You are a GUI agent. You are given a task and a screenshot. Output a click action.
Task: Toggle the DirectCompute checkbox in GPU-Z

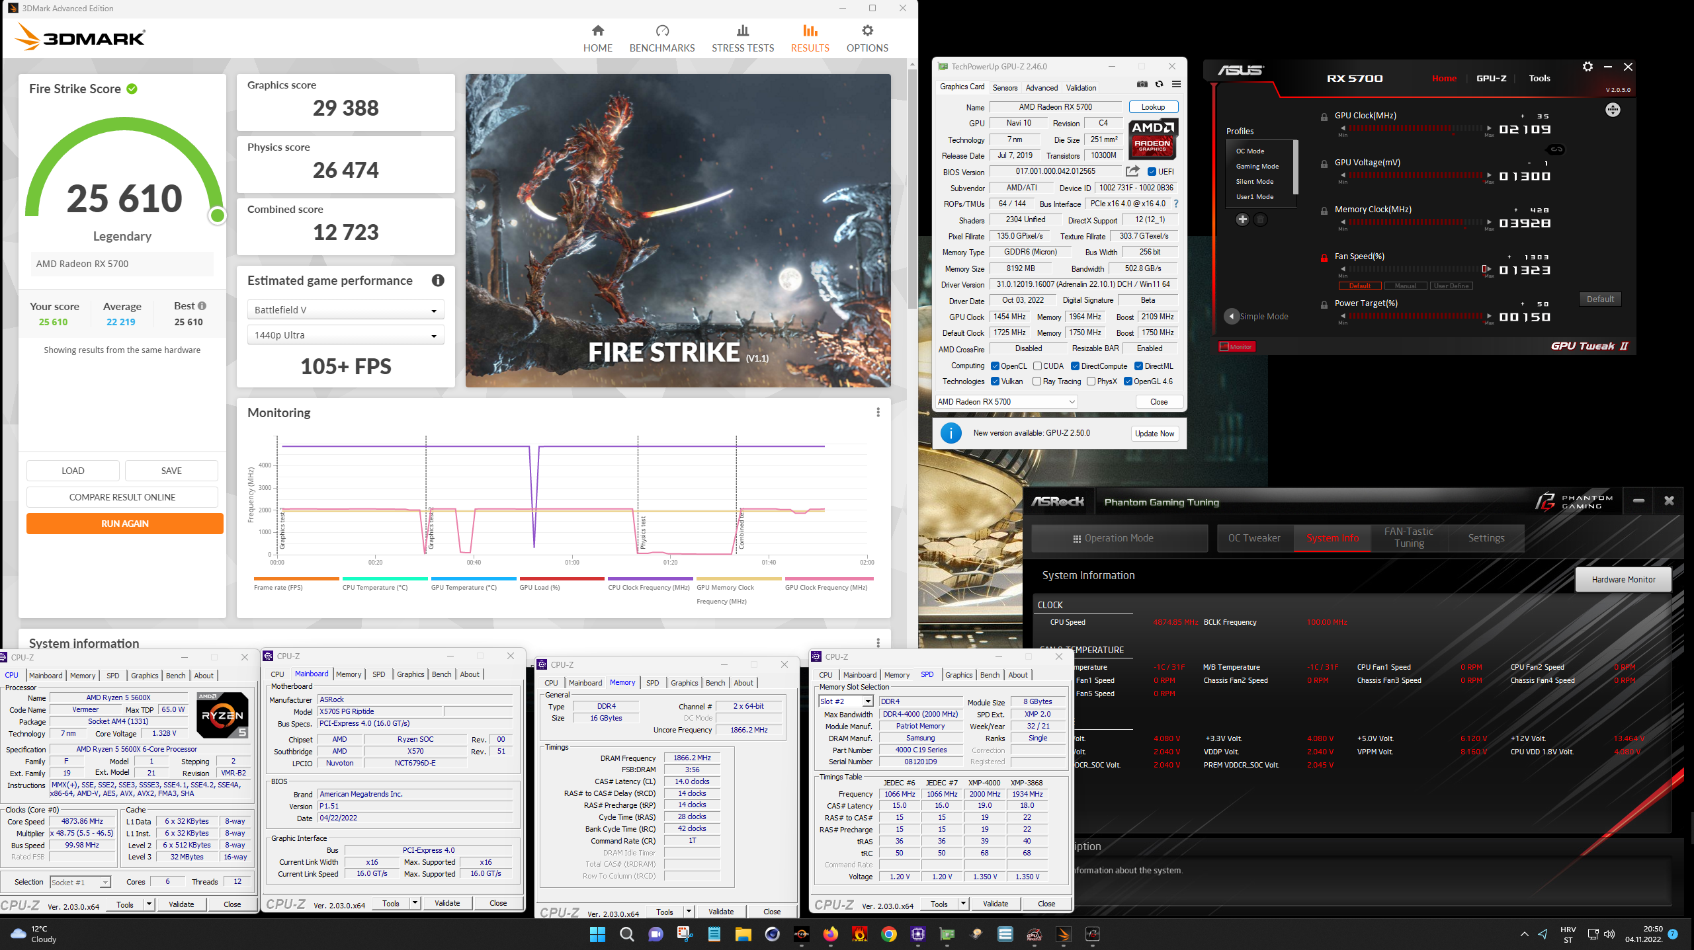(1075, 366)
